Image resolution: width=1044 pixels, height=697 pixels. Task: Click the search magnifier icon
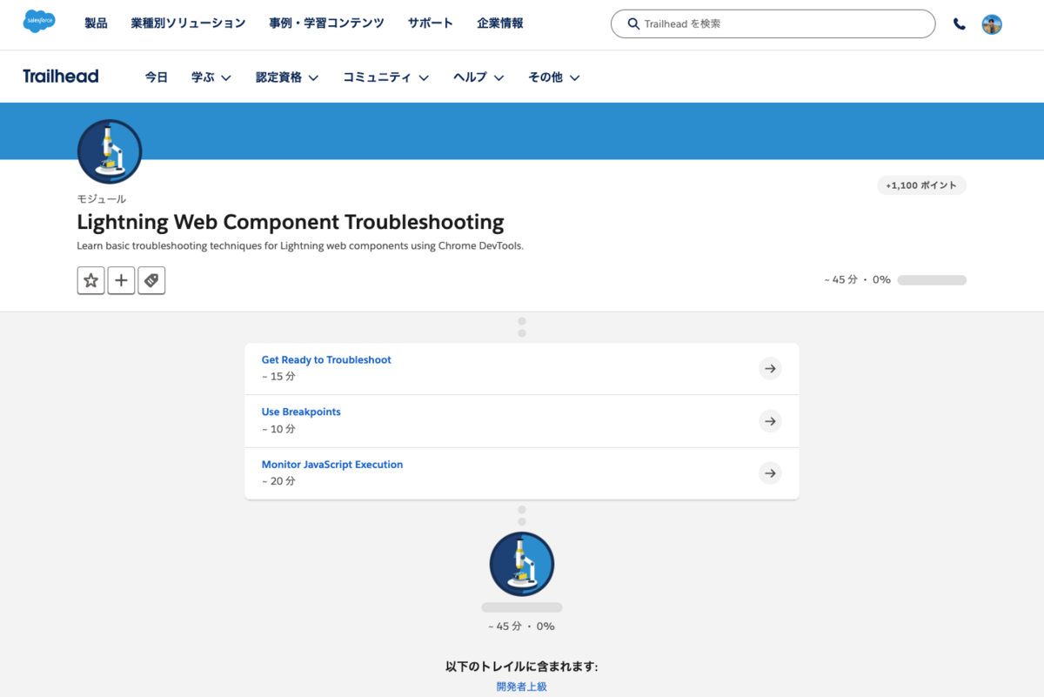click(633, 23)
